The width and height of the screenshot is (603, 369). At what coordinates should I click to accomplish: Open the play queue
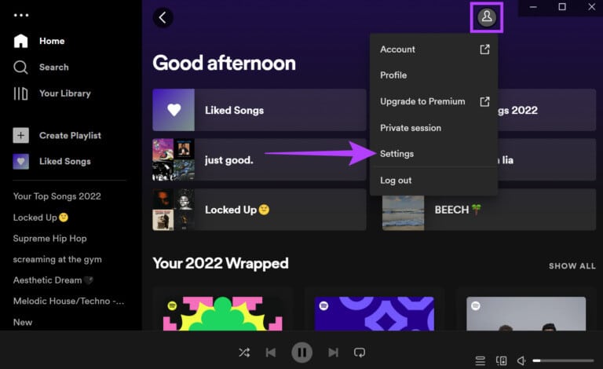480,360
